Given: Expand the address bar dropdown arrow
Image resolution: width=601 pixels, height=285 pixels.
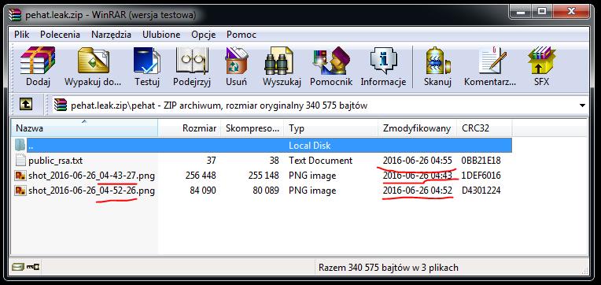Looking at the screenshot, I should pos(582,105).
